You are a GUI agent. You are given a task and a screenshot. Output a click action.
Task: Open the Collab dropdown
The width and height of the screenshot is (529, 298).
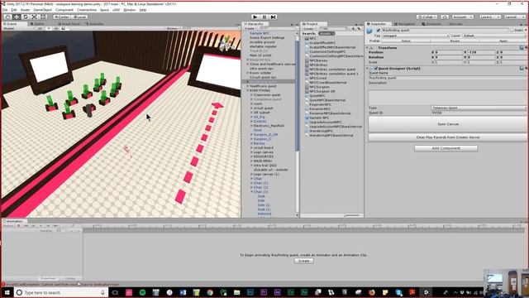(427, 17)
